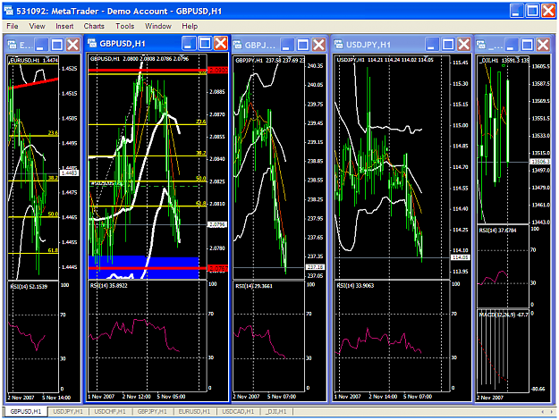Click '5 Nov 05:00' time label in GBPUSD chart
559x420 pixels.
[172, 397]
